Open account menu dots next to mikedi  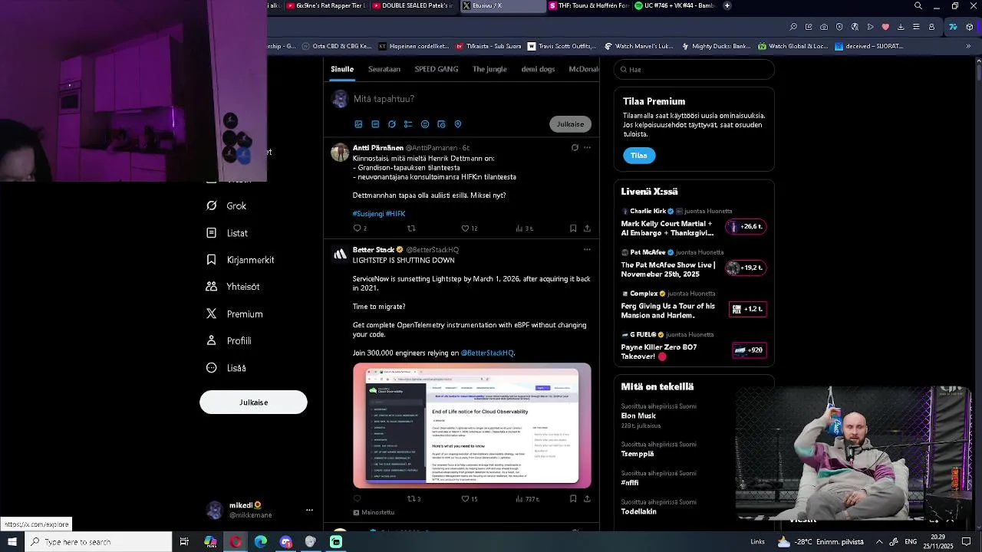click(309, 510)
